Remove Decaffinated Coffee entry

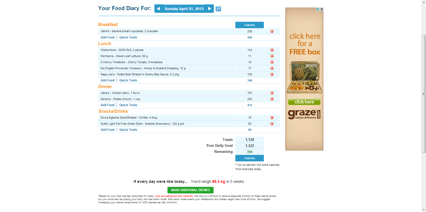tap(272, 118)
